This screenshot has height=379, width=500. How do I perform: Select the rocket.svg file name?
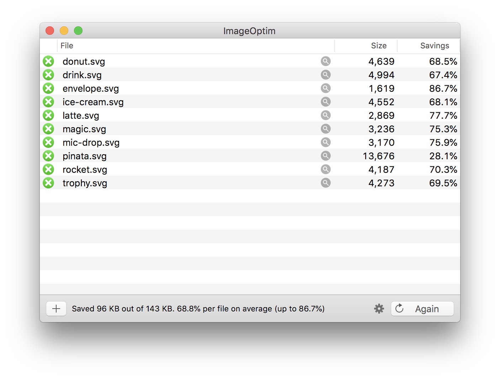coord(85,170)
